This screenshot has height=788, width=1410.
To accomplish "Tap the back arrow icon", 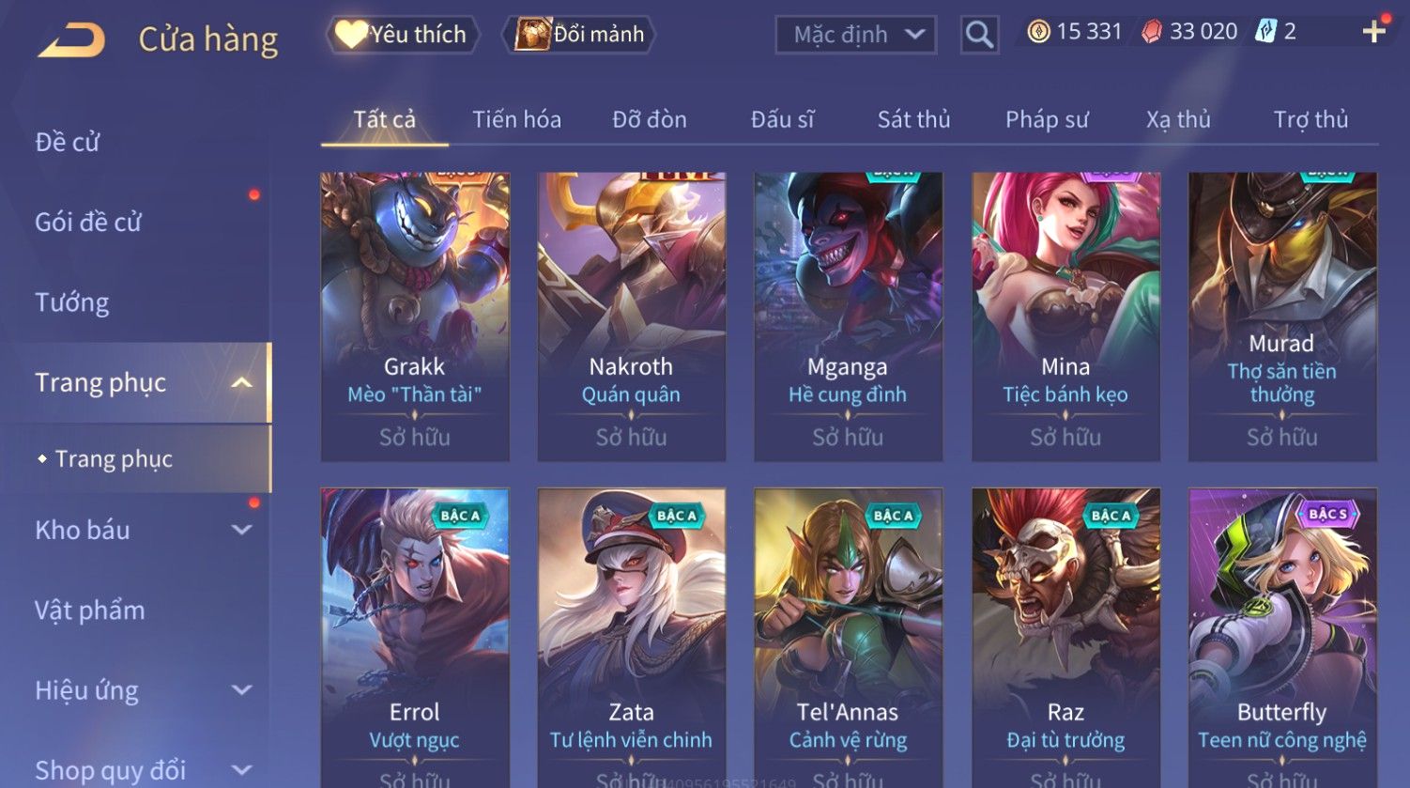I will point(71,39).
